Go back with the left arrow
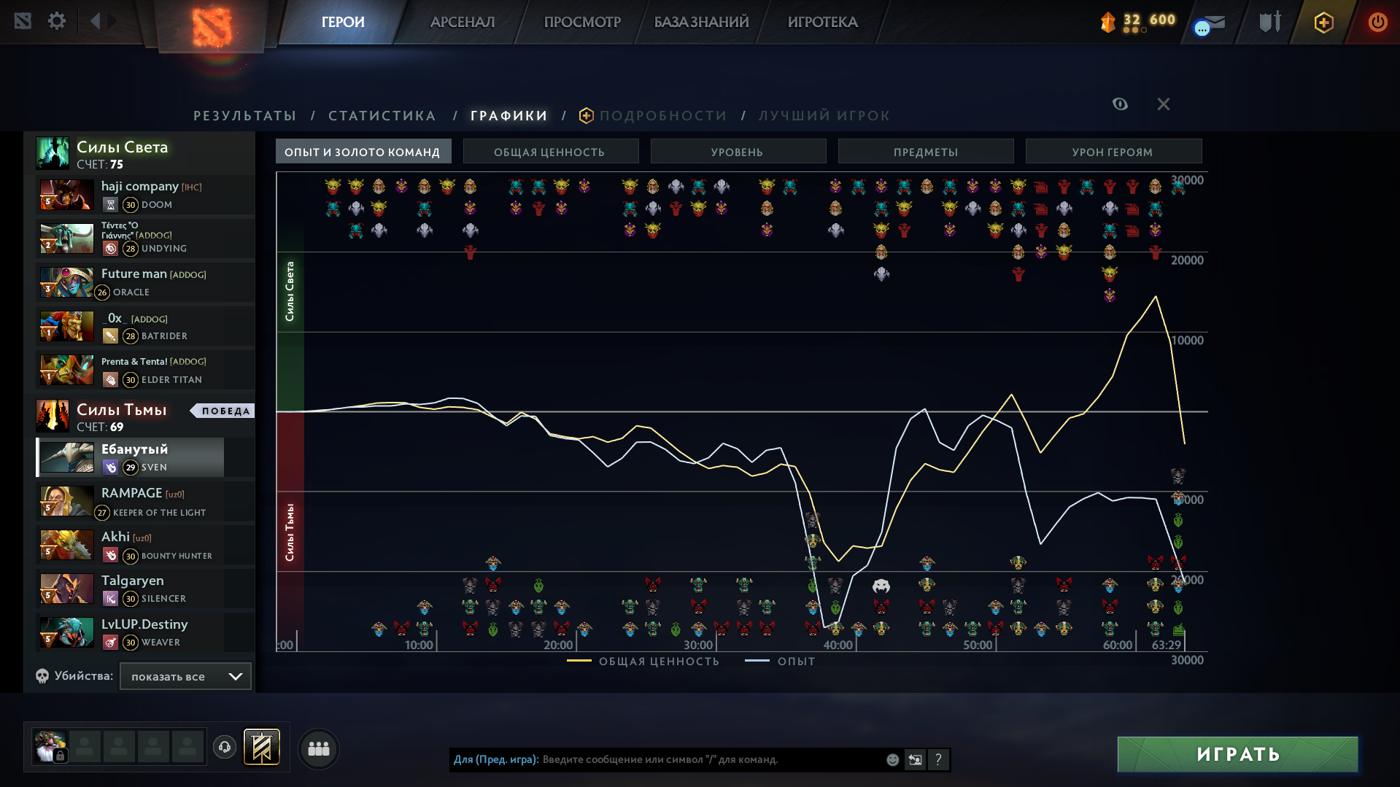Screen dimensions: 1400x787 (x=95, y=21)
